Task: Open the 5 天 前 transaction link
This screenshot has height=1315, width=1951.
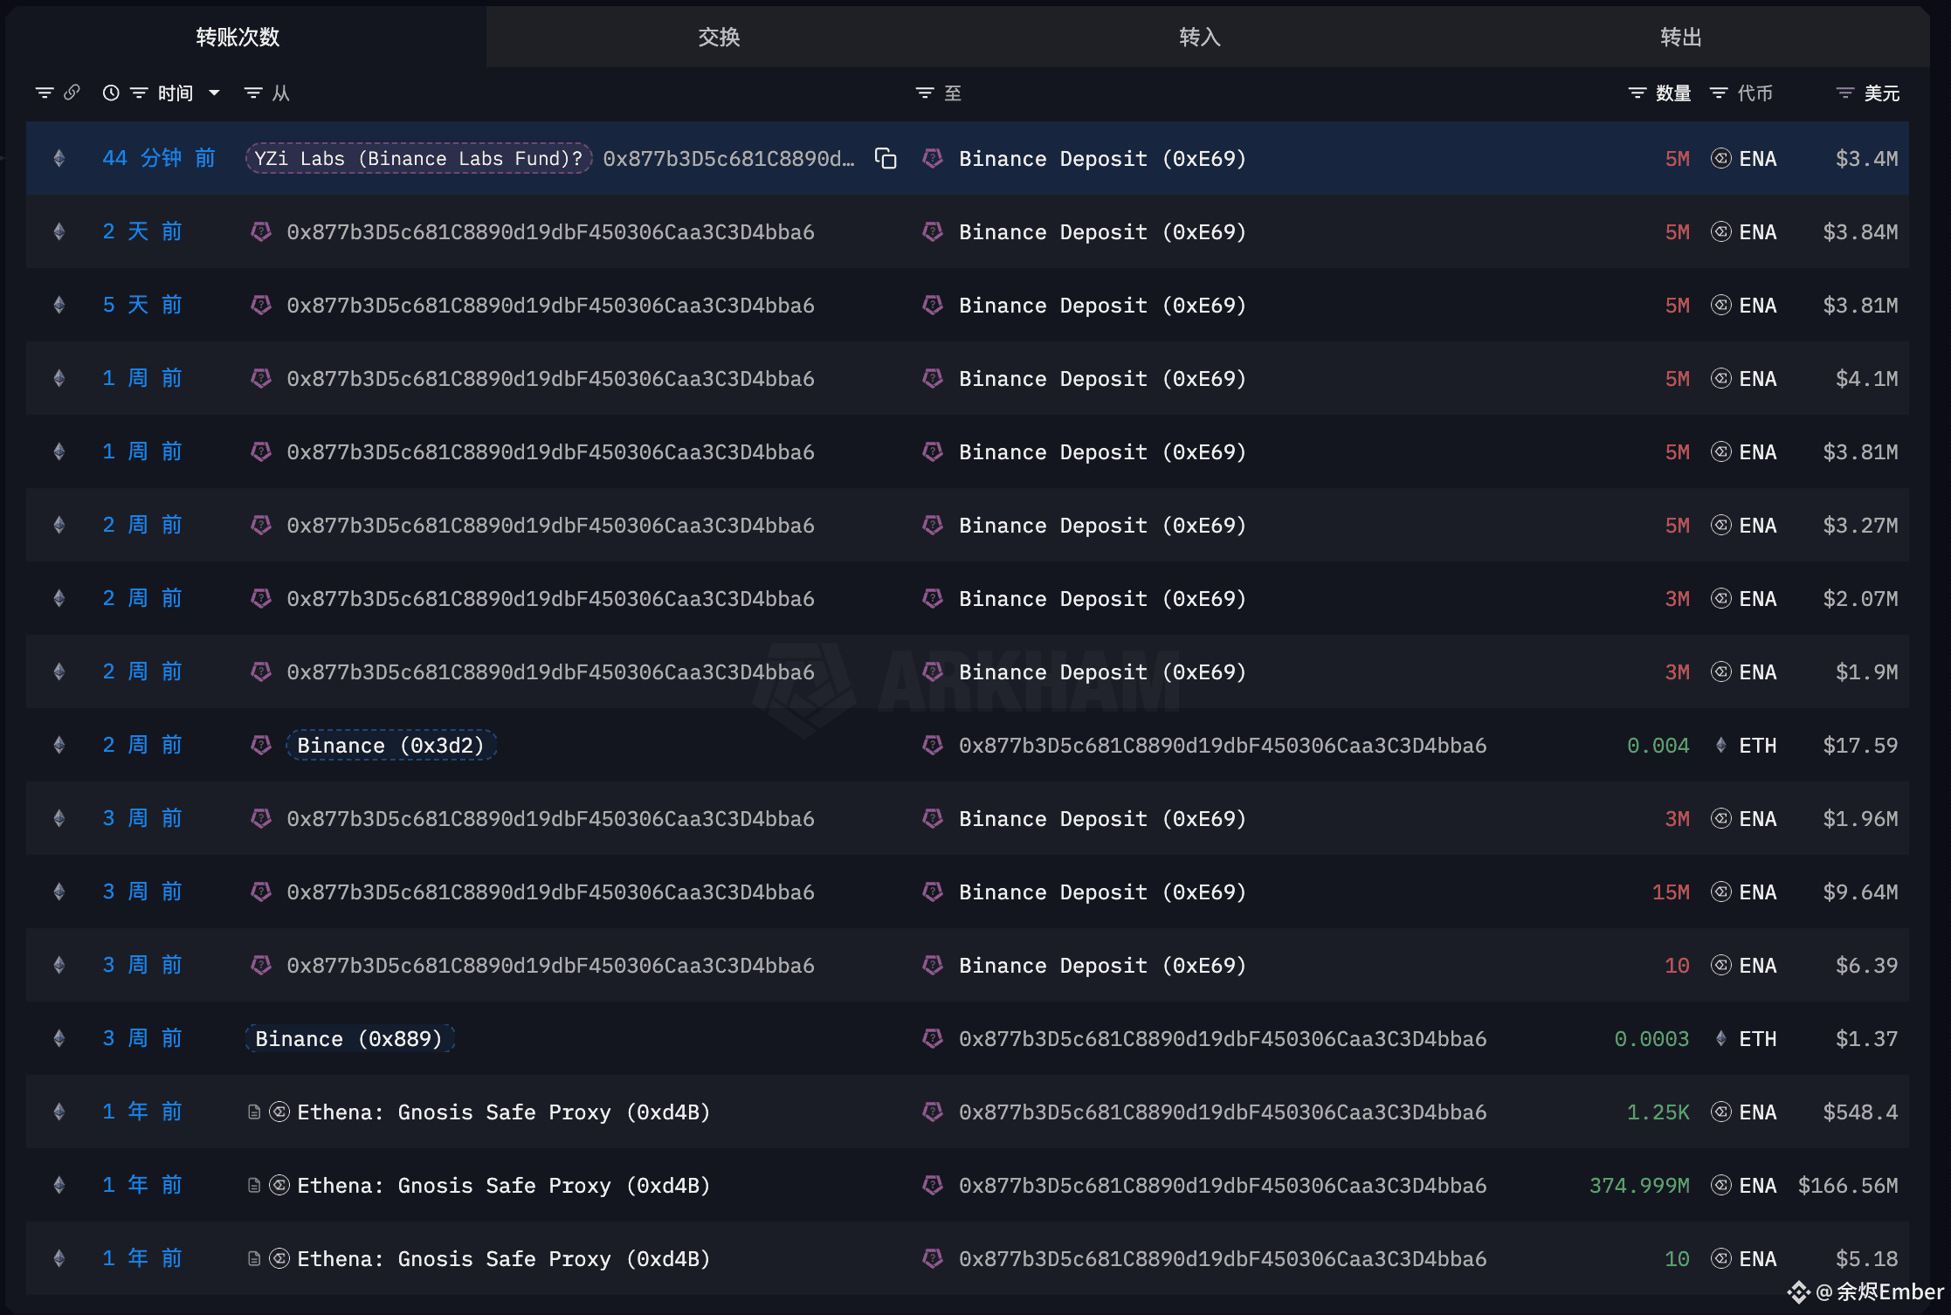Action: click(142, 305)
